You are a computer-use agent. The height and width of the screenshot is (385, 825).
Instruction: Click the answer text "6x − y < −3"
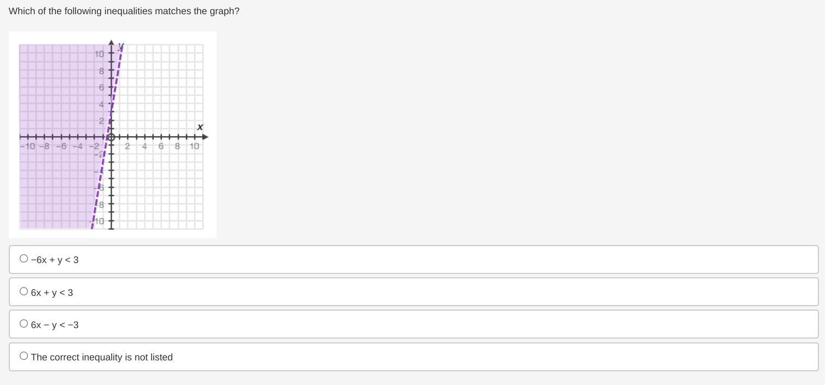click(x=55, y=325)
